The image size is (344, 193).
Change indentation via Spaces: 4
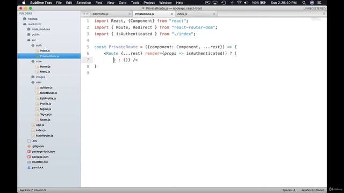(x=289, y=190)
